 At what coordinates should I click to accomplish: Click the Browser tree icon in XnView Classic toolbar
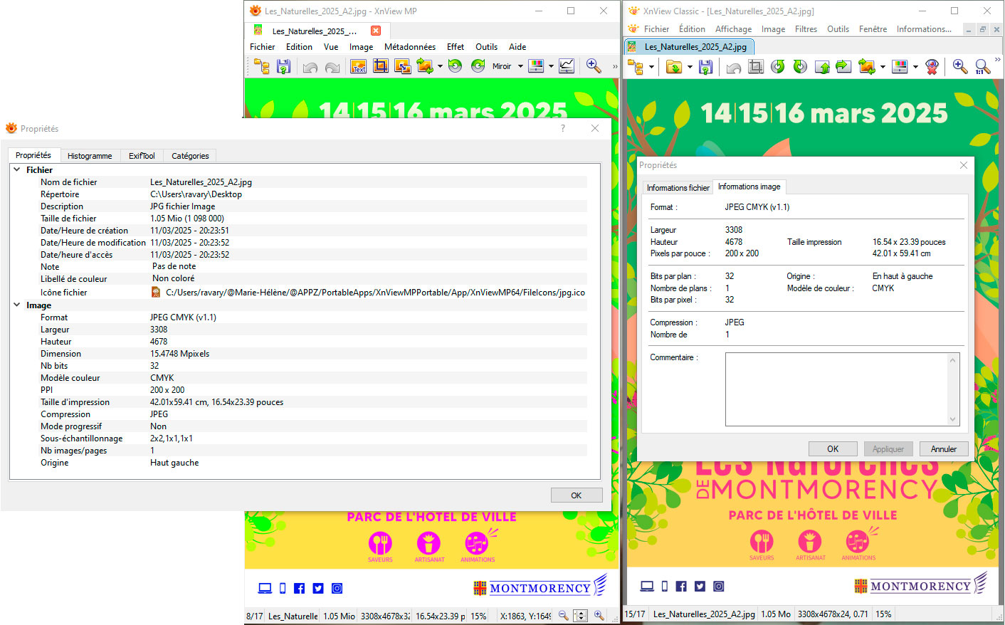(636, 67)
